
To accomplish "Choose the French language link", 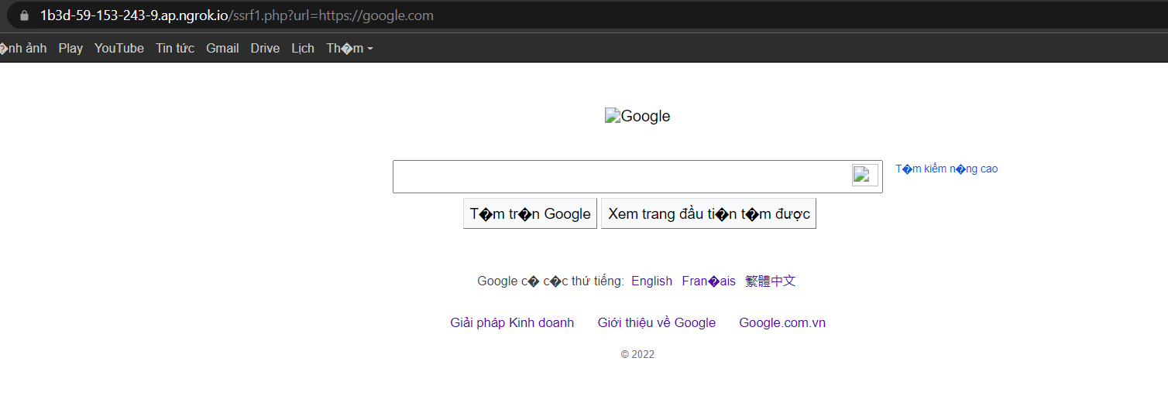I will (709, 281).
